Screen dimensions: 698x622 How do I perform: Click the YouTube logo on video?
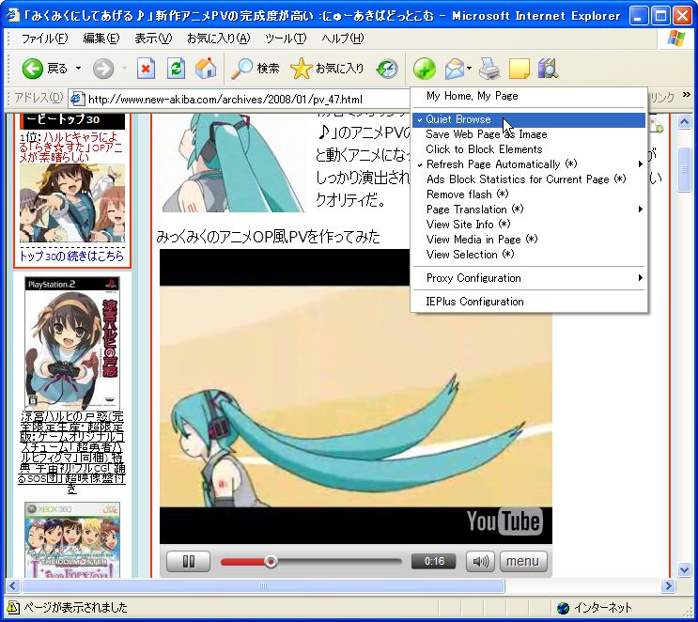point(504,521)
